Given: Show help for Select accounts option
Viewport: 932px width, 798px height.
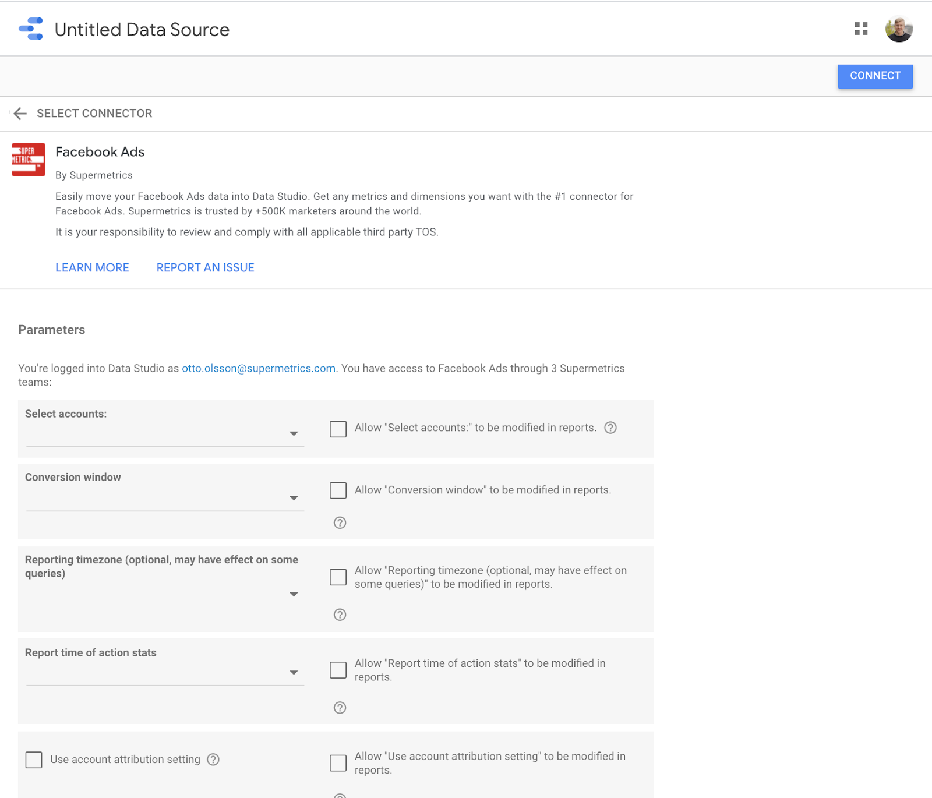Looking at the screenshot, I should [x=610, y=428].
